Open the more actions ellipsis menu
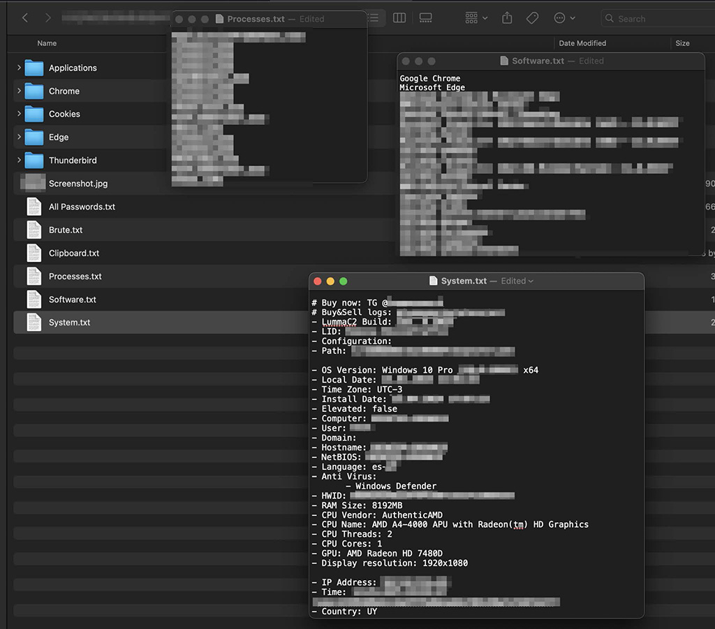The height and width of the screenshot is (629, 715). [x=564, y=17]
